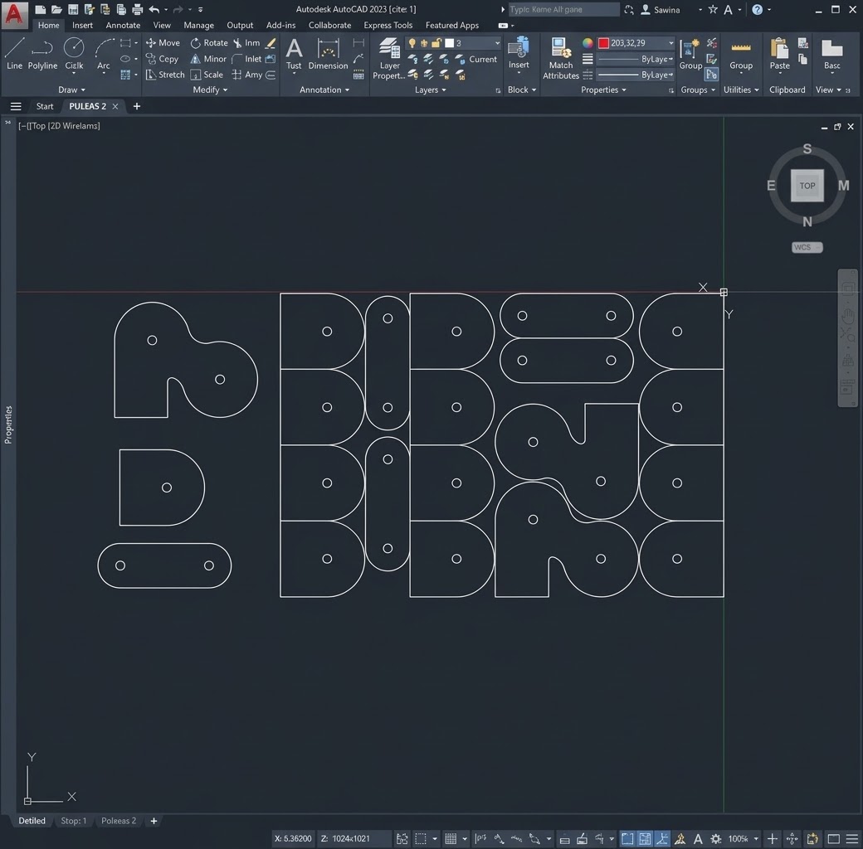Click the red color swatch in Properties
The image size is (863, 849).
604,43
